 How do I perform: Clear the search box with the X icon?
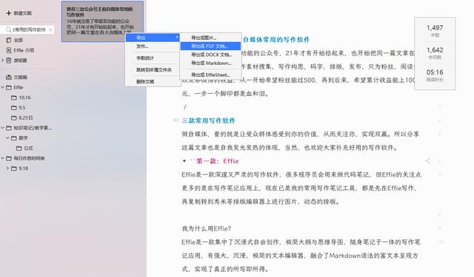(x=50, y=30)
